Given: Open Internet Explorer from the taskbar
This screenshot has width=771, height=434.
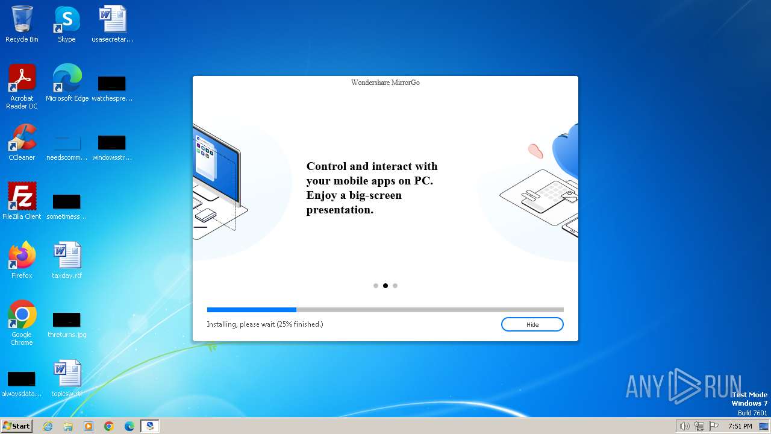Looking at the screenshot, I should tap(48, 426).
